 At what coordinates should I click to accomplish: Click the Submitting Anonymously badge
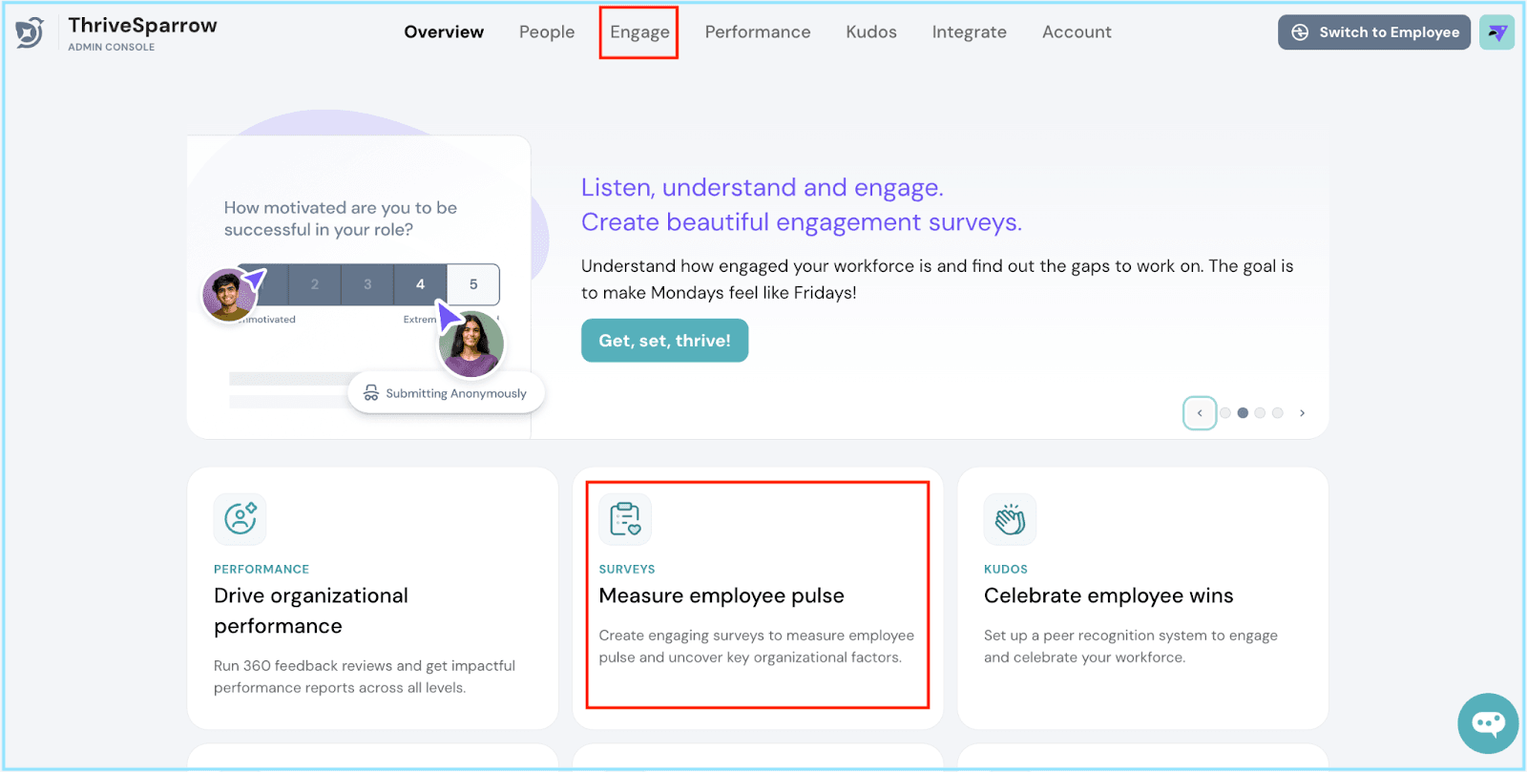click(446, 393)
